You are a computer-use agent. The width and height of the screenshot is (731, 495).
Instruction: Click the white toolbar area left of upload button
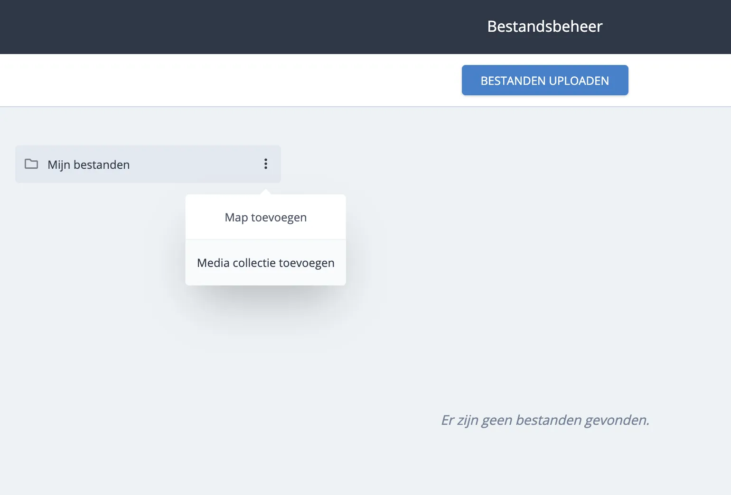(237, 81)
